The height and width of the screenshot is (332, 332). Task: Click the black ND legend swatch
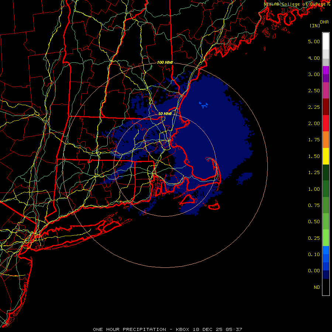(x=326, y=287)
